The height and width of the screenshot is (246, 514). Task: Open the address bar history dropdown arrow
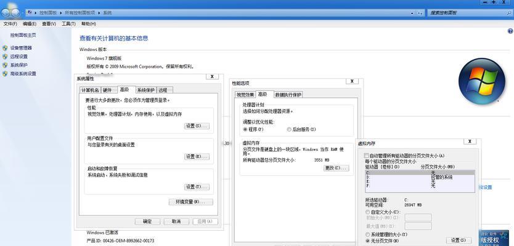[x=412, y=13]
